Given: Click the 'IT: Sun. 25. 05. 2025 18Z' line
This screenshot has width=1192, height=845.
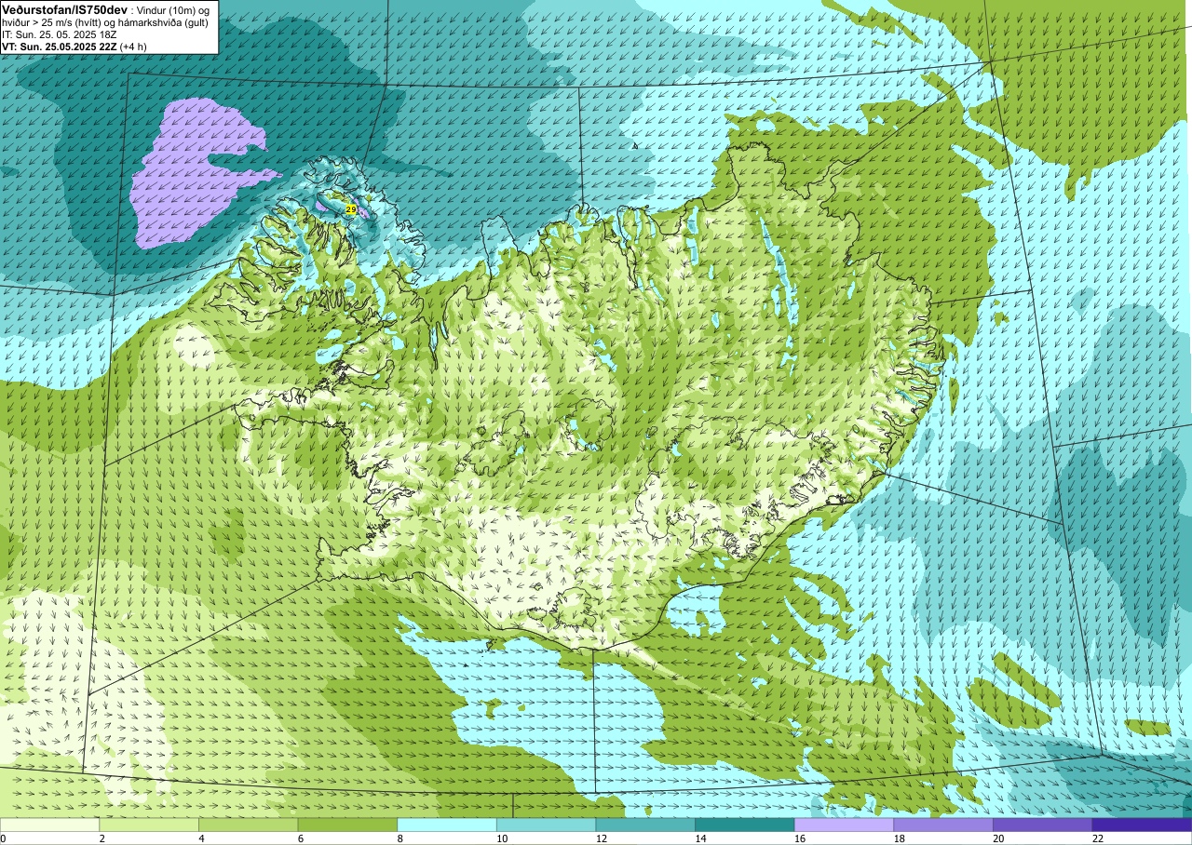Looking at the screenshot, I should point(60,34).
